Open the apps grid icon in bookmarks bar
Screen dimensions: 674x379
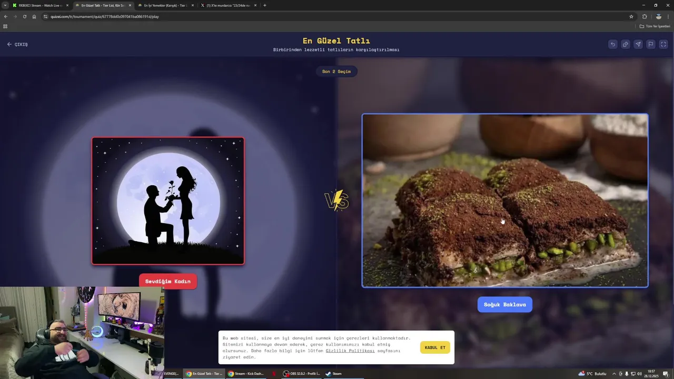tap(5, 26)
